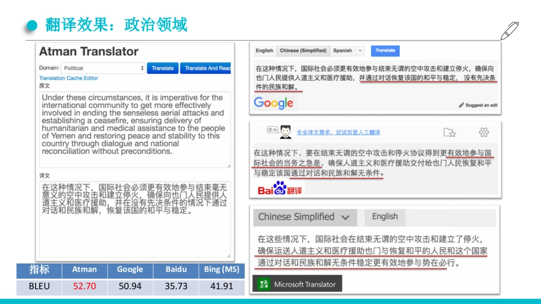Screen dimensions: 541x304
Task: Click the Baidu Translate logo
Action: 280,189
